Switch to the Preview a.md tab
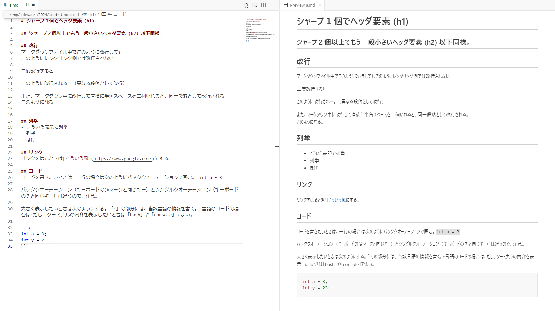555x311 pixels. click(x=302, y=5)
